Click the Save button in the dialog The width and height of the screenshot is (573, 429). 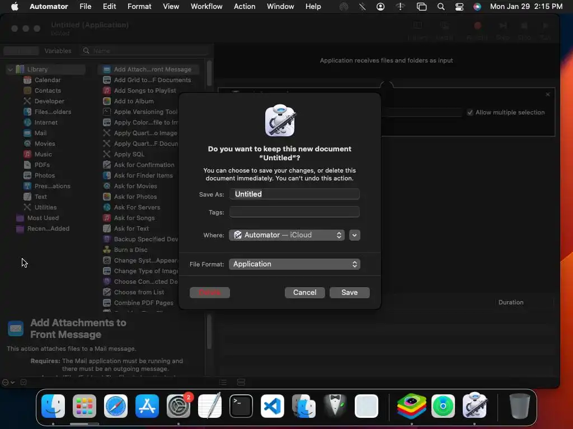[x=349, y=292]
